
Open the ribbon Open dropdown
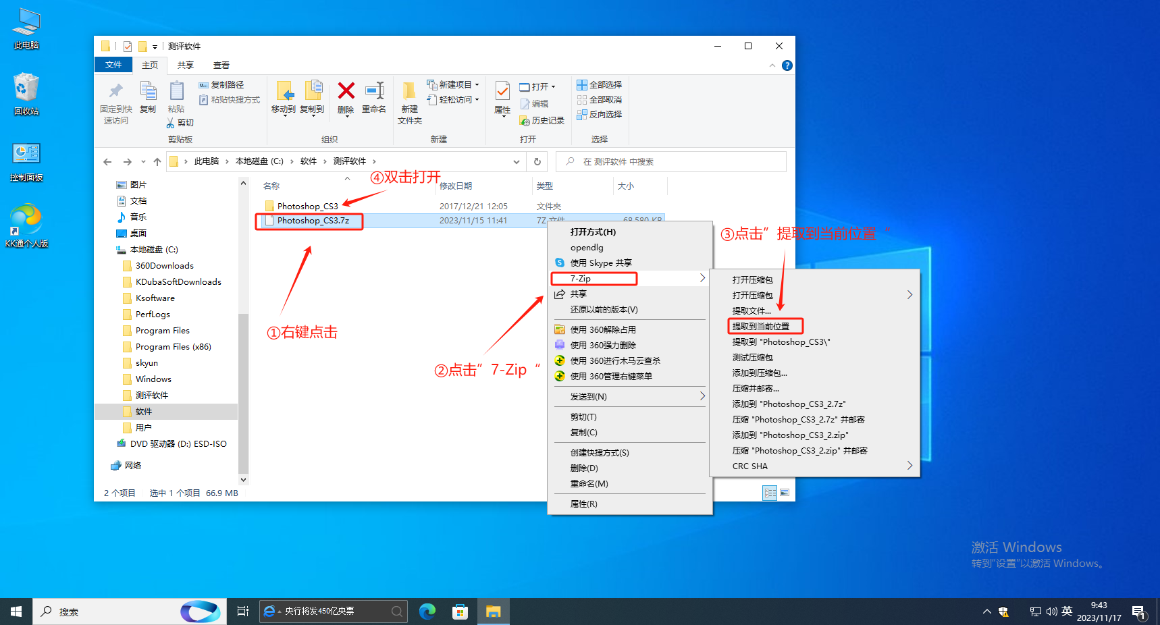pos(537,87)
